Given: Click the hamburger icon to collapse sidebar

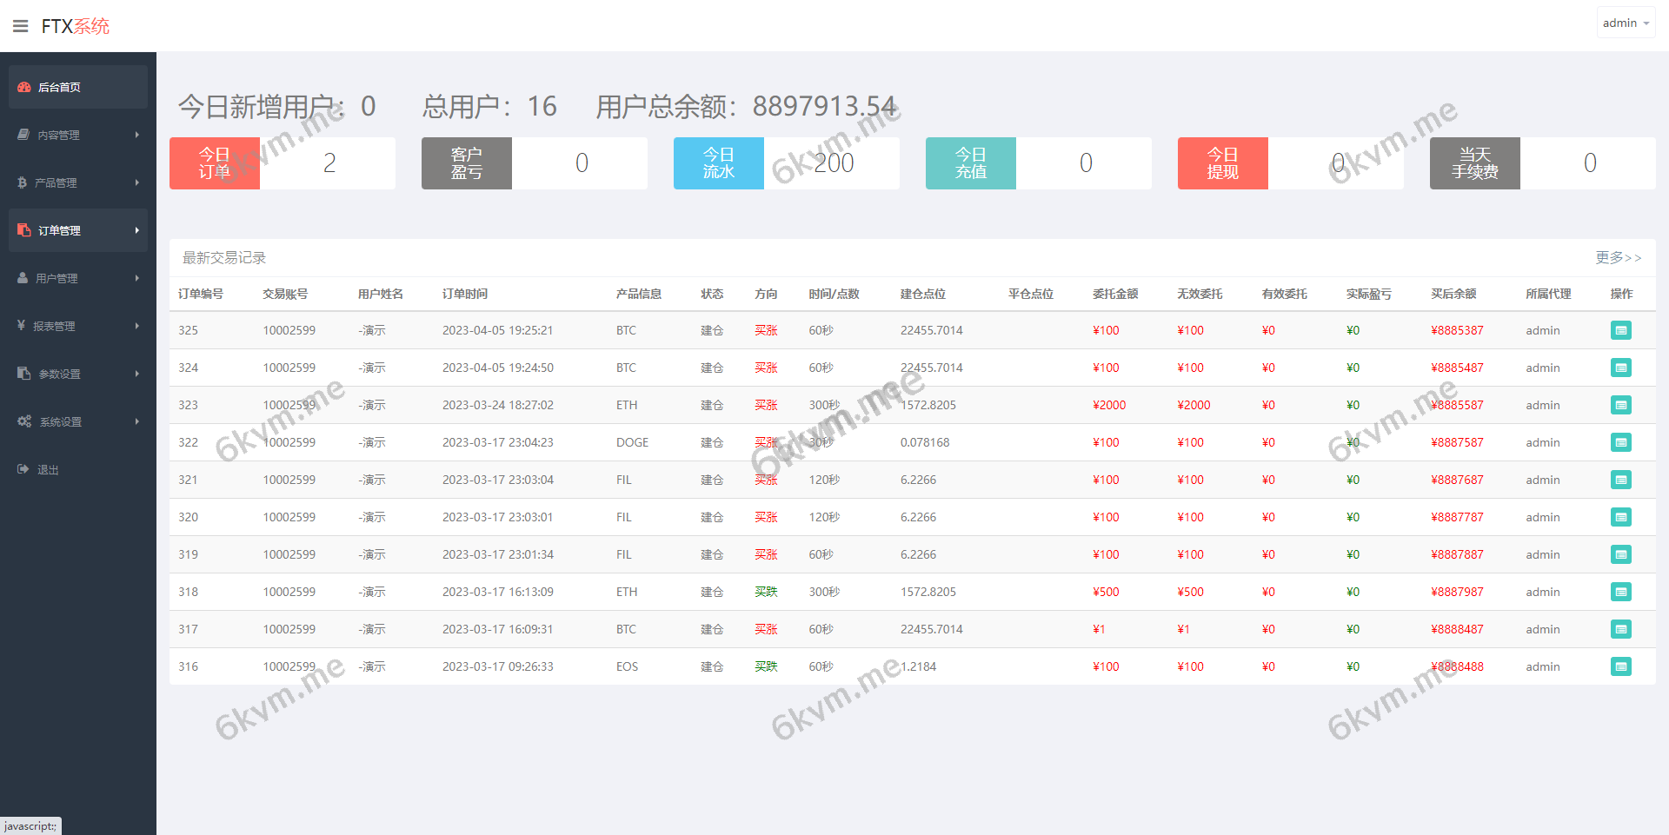Looking at the screenshot, I should tap(21, 25).
